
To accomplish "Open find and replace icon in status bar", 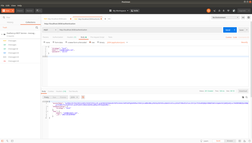I will pos(7,141).
